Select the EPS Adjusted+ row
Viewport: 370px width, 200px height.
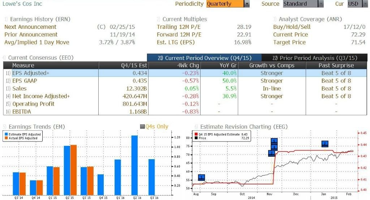185,73
